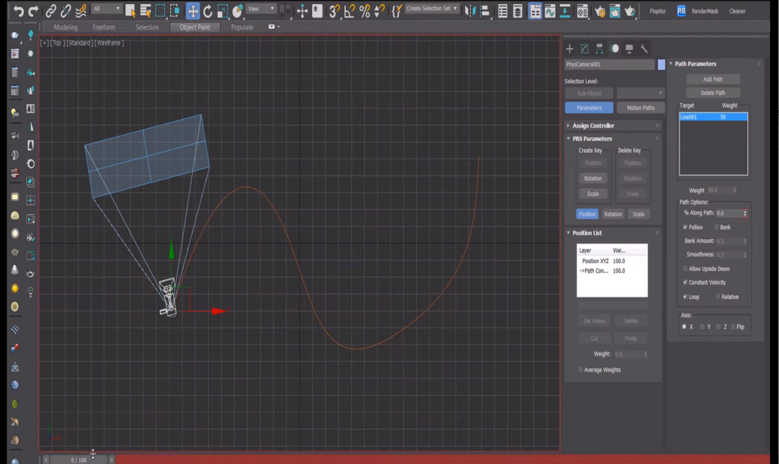Select the Y axis radio button
The image size is (779, 464).
pyautogui.click(x=702, y=327)
